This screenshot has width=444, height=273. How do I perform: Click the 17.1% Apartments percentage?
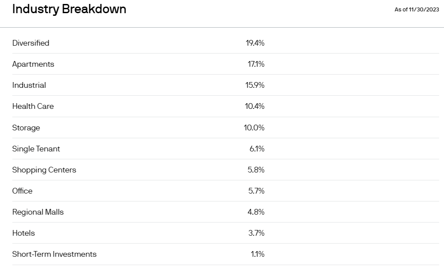256,64
